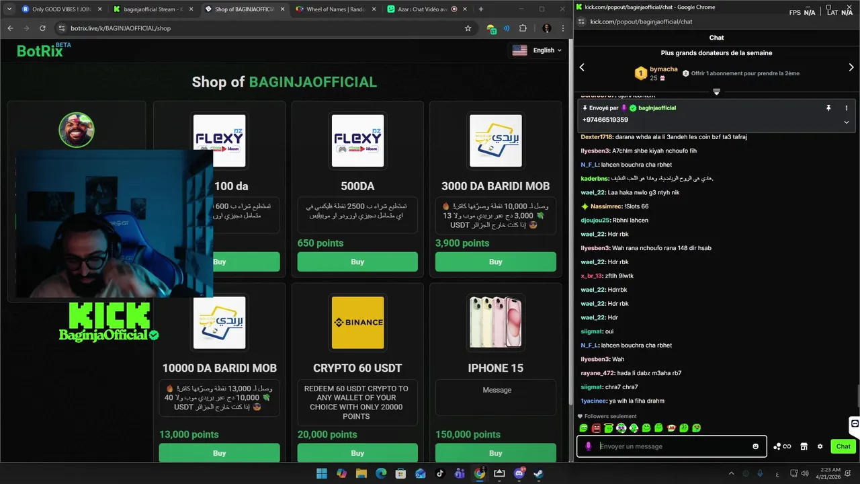Buy the iPhone 15 item
The image size is (860, 484).
pos(496,452)
